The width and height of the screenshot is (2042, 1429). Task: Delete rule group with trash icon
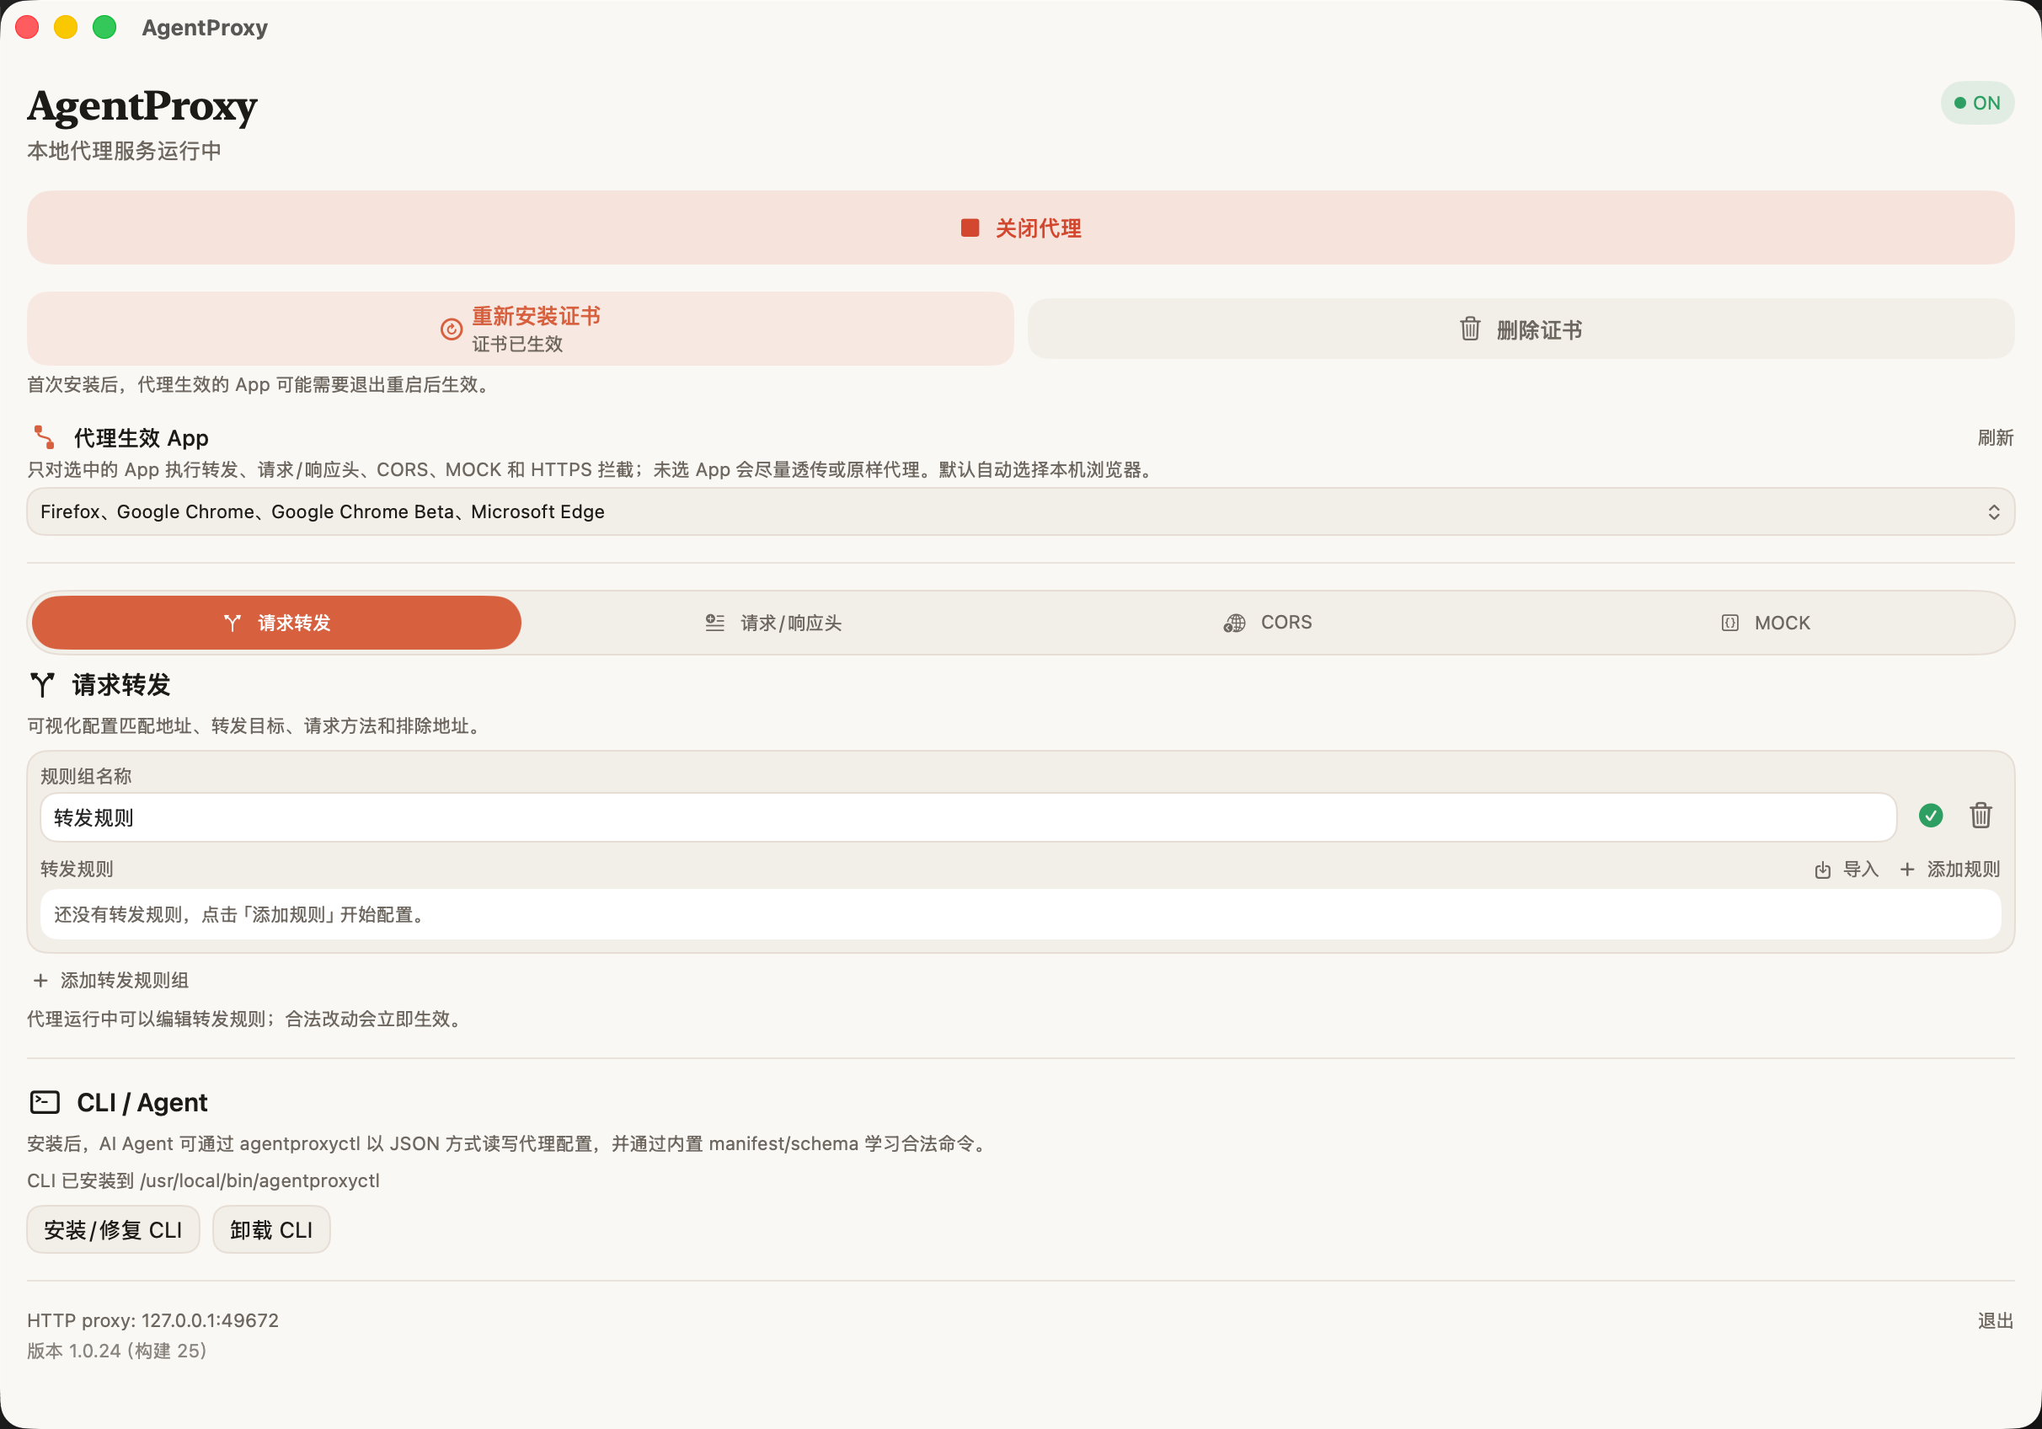point(1980,815)
